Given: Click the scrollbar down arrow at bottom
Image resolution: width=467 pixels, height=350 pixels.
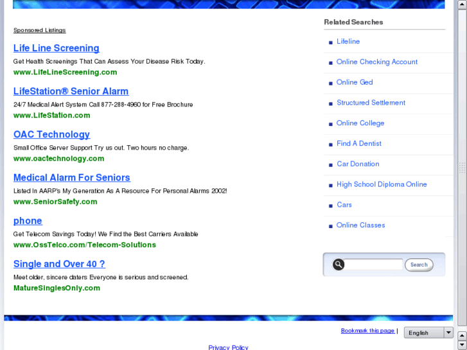Looking at the screenshot, I should pos(462,345).
